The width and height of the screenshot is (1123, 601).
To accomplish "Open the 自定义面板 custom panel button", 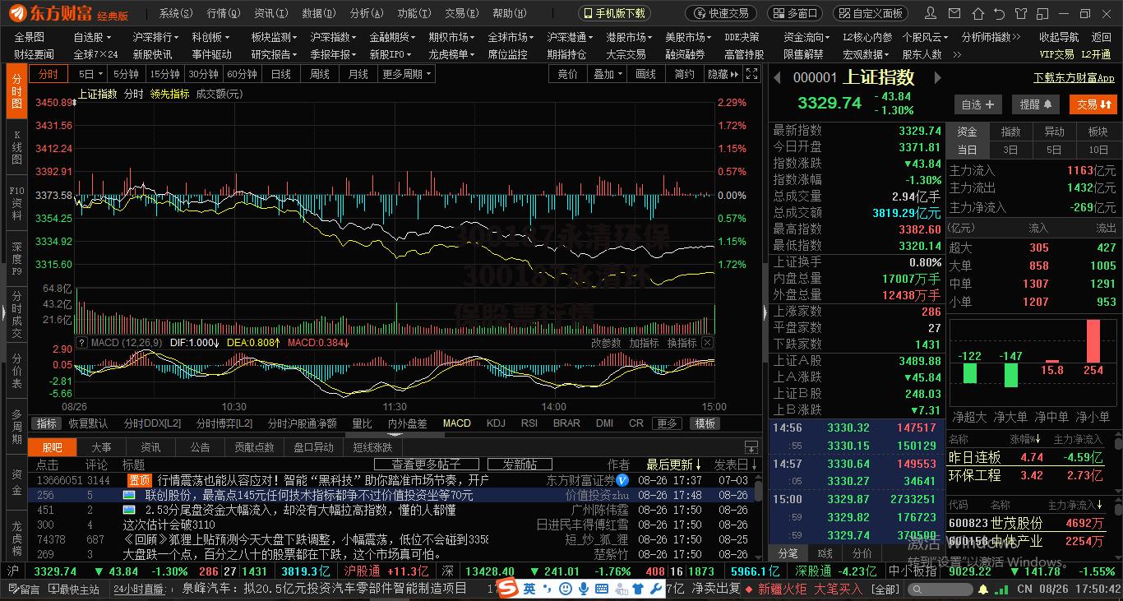I will [871, 13].
